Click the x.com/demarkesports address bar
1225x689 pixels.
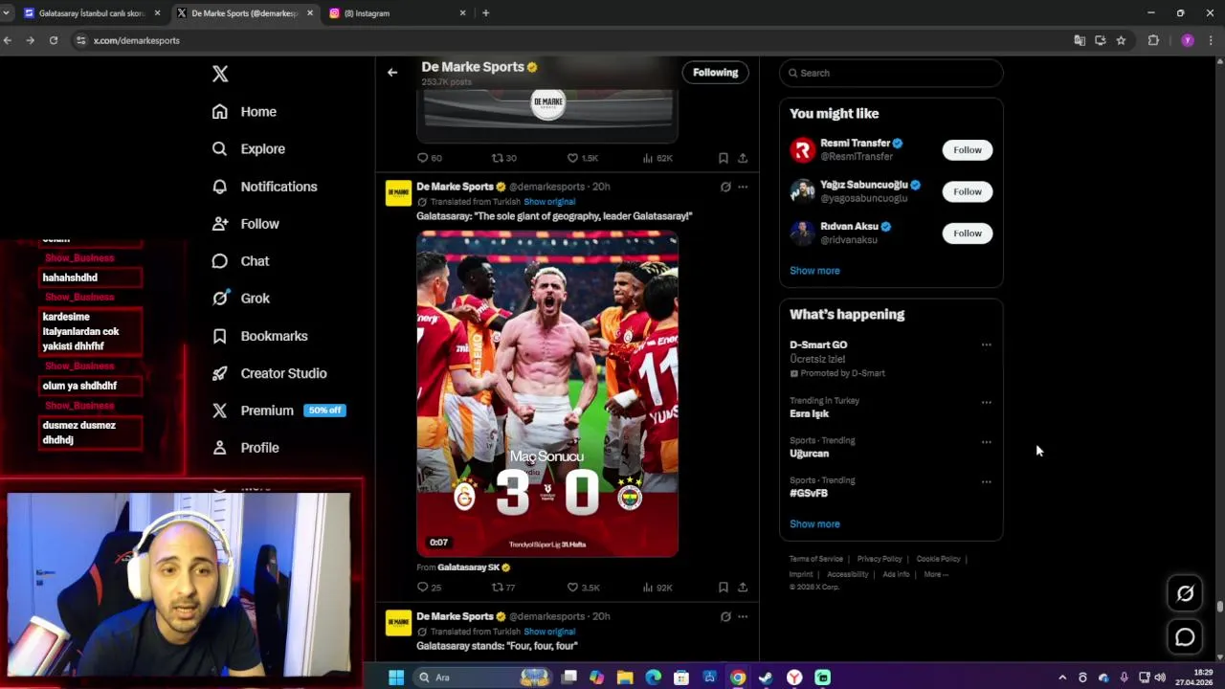pyautogui.click(x=574, y=40)
